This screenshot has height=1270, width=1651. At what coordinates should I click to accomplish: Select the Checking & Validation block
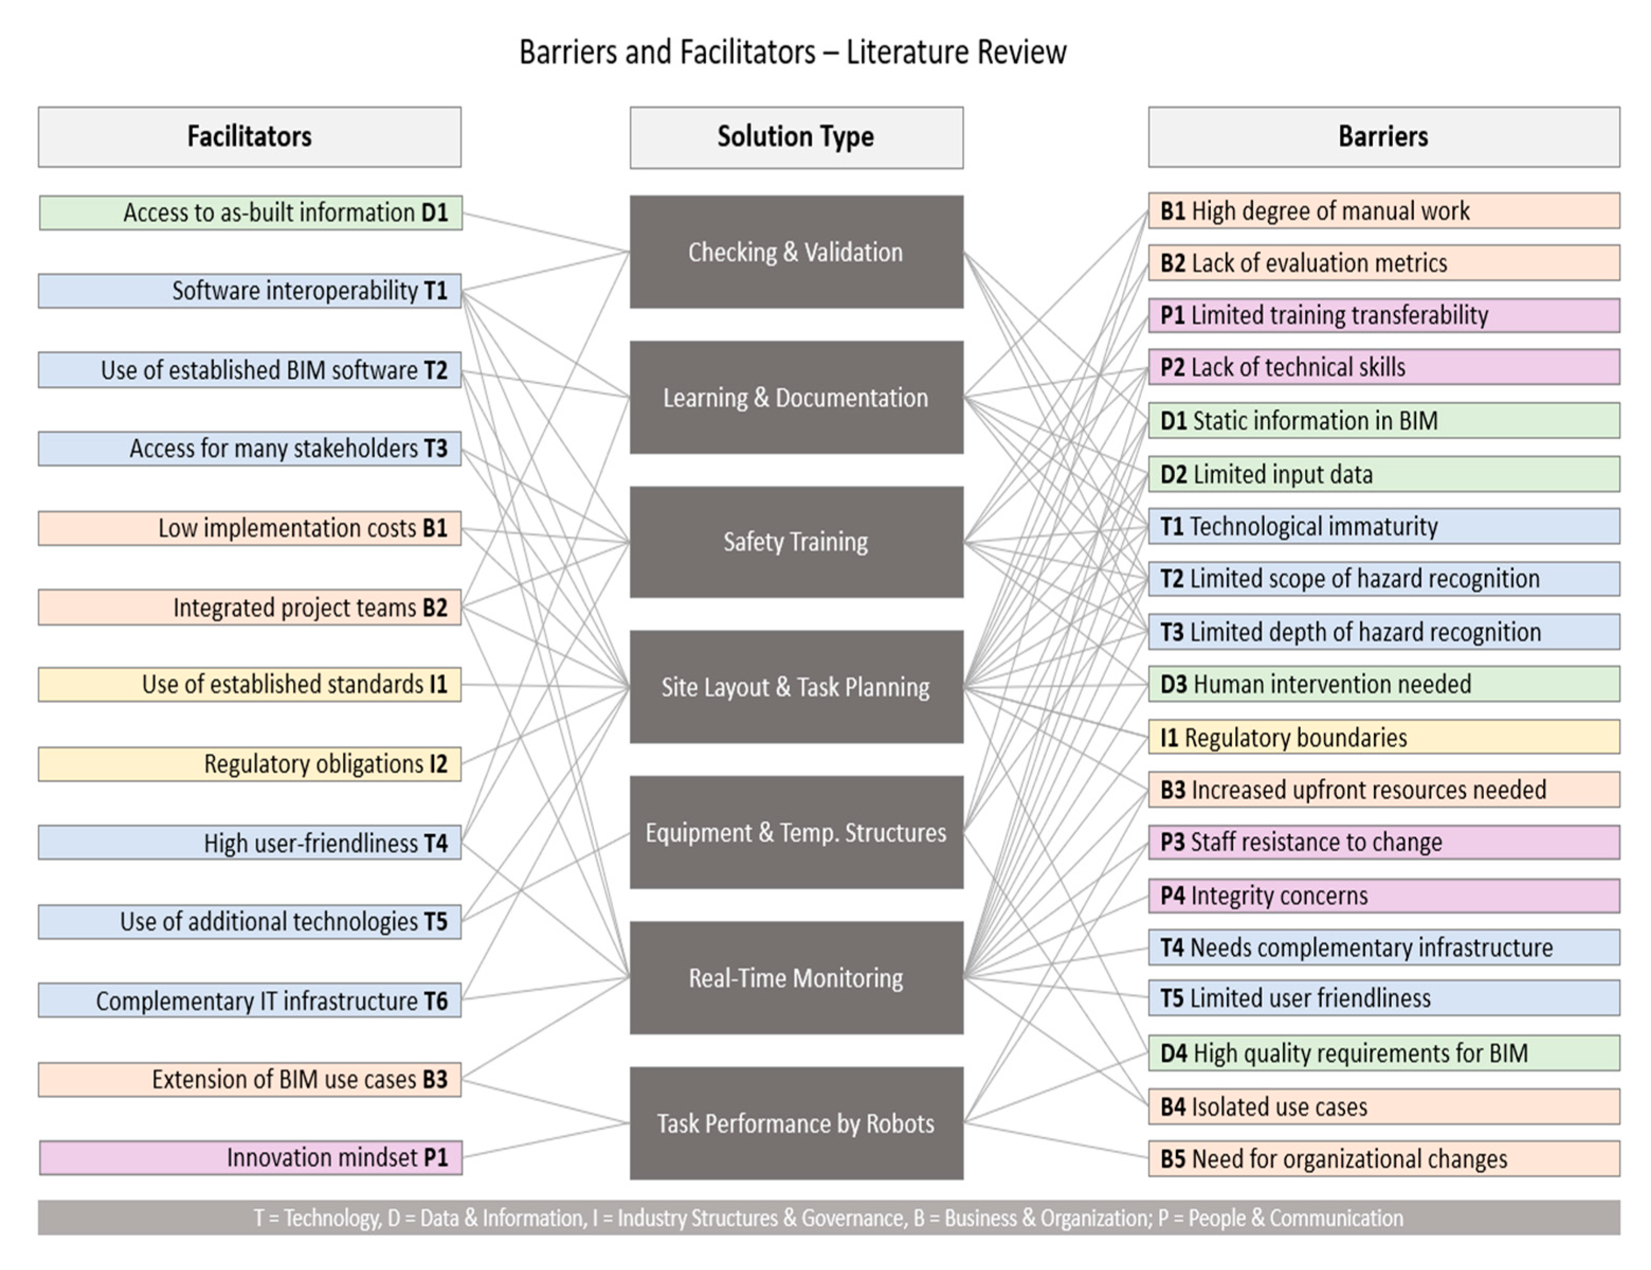click(x=796, y=252)
